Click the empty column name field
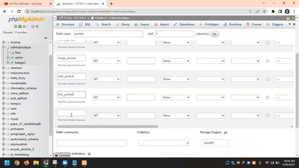This screenshot has width=299, height=168. pyautogui.click(x=71, y=113)
